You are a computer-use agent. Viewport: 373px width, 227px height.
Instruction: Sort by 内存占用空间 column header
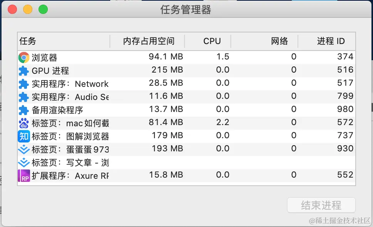click(x=149, y=41)
